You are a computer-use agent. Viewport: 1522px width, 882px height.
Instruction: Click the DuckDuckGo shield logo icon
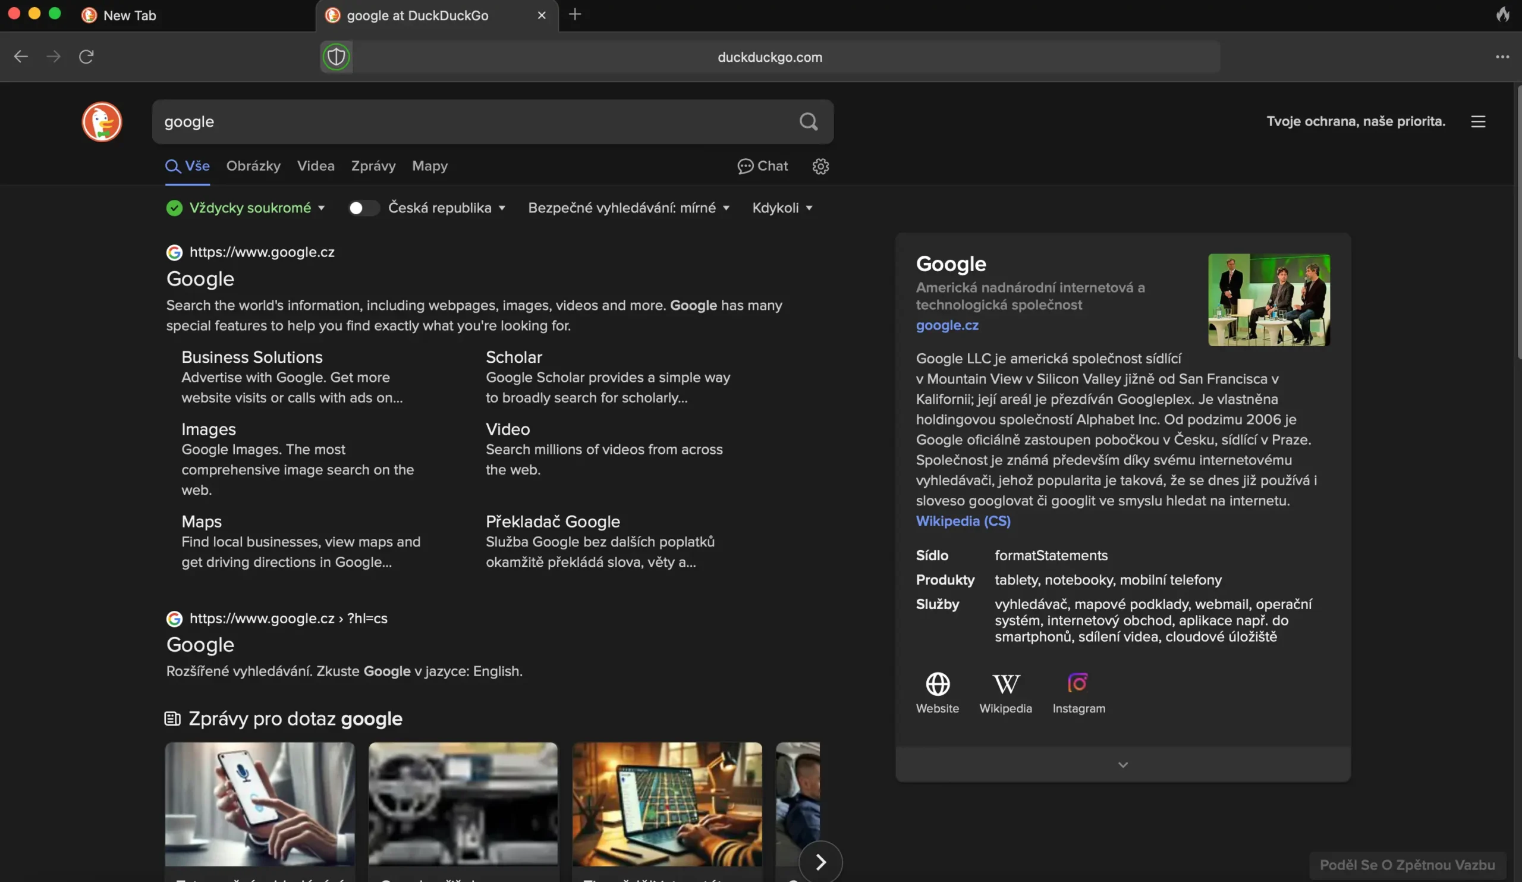[x=336, y=57]
